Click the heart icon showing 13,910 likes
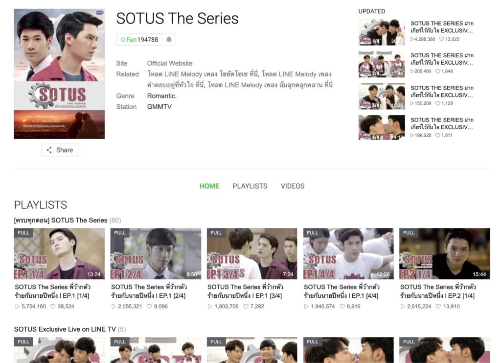The image size is (501, 363). (438, 306)
